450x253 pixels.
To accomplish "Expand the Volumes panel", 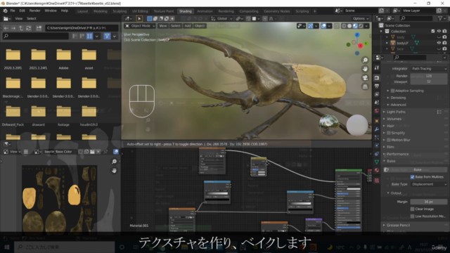I will (x=394, y=119).
